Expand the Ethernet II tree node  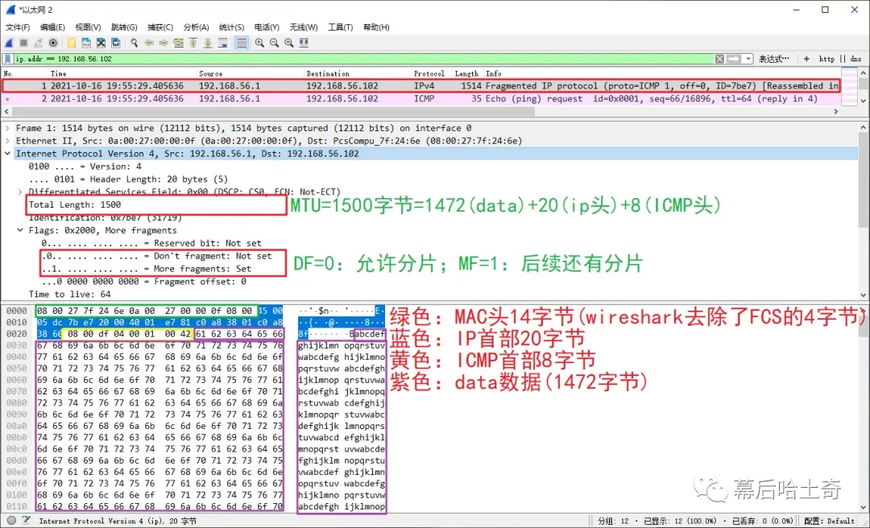(x=8, y=141)
